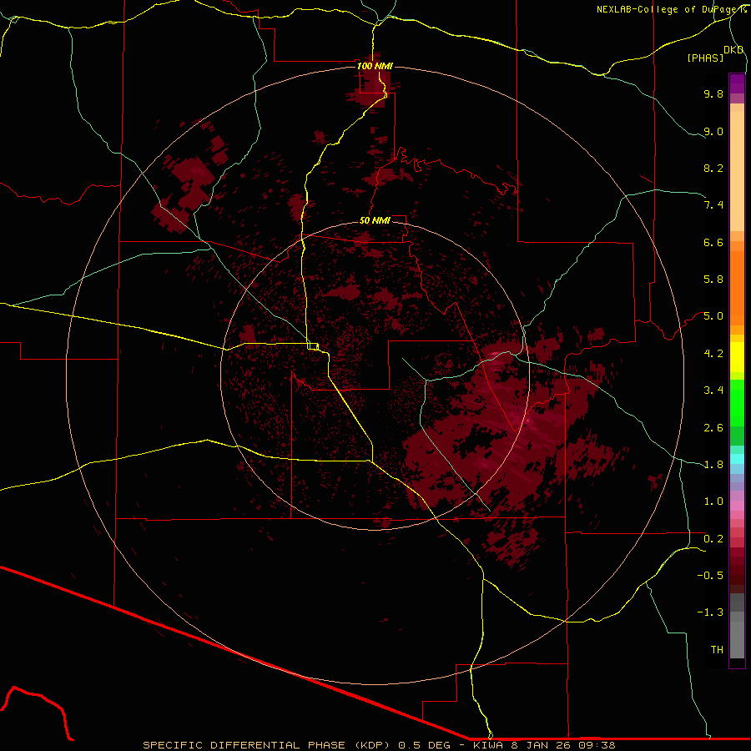Click the 100 NMI range ring label
Viewport: 751px width, 751px height.
coord(375,66)
